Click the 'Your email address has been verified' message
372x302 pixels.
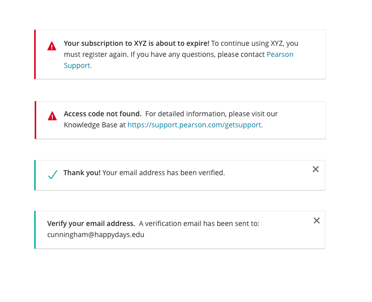(x=164, y=173)
